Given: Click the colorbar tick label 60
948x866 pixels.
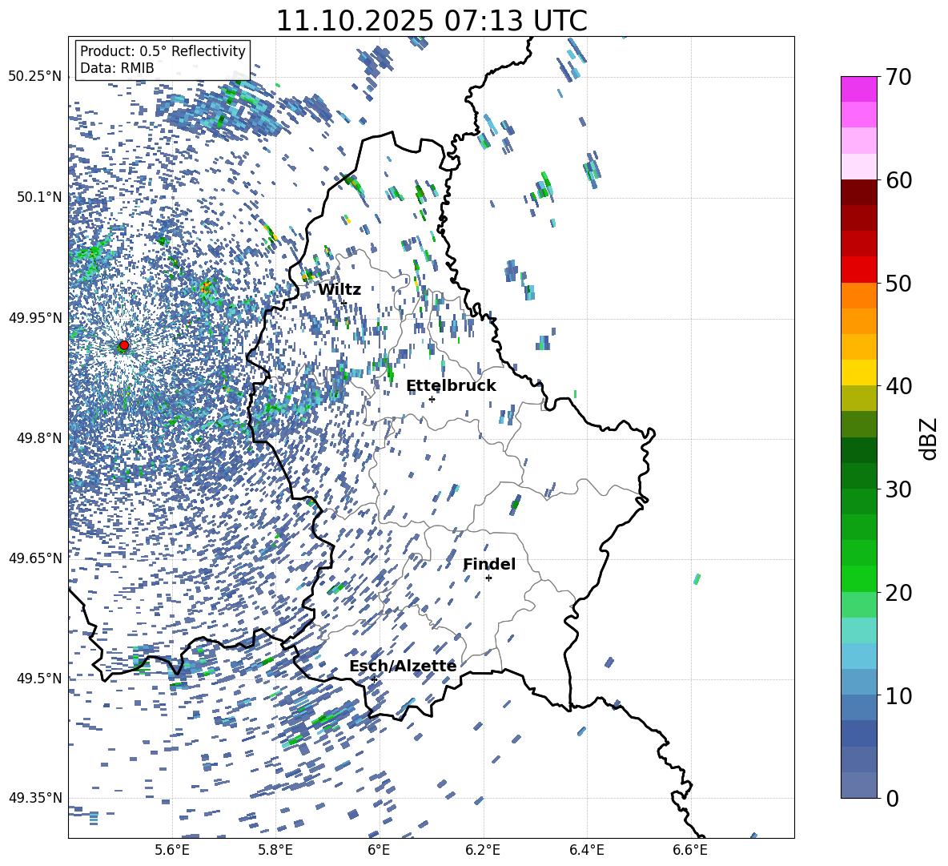Looking at the screenshot, I should (899, 180).
